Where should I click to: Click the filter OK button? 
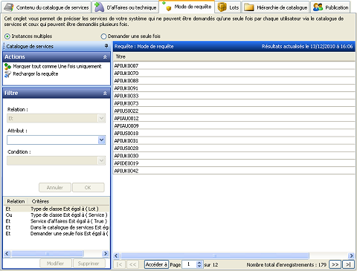tap(88, 187)
